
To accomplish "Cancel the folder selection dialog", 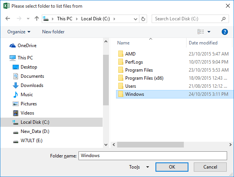I will [x=210, y=167].
